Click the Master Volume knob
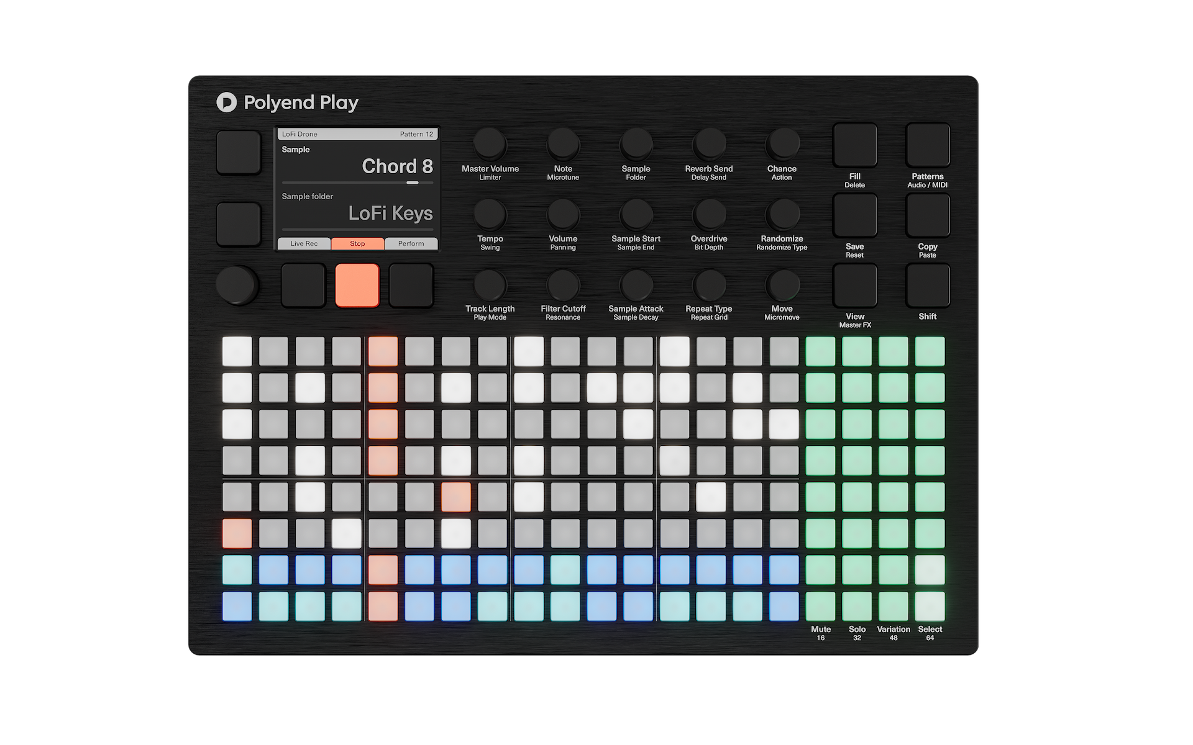Screen dimensions: 1193x745 [490, 144]
